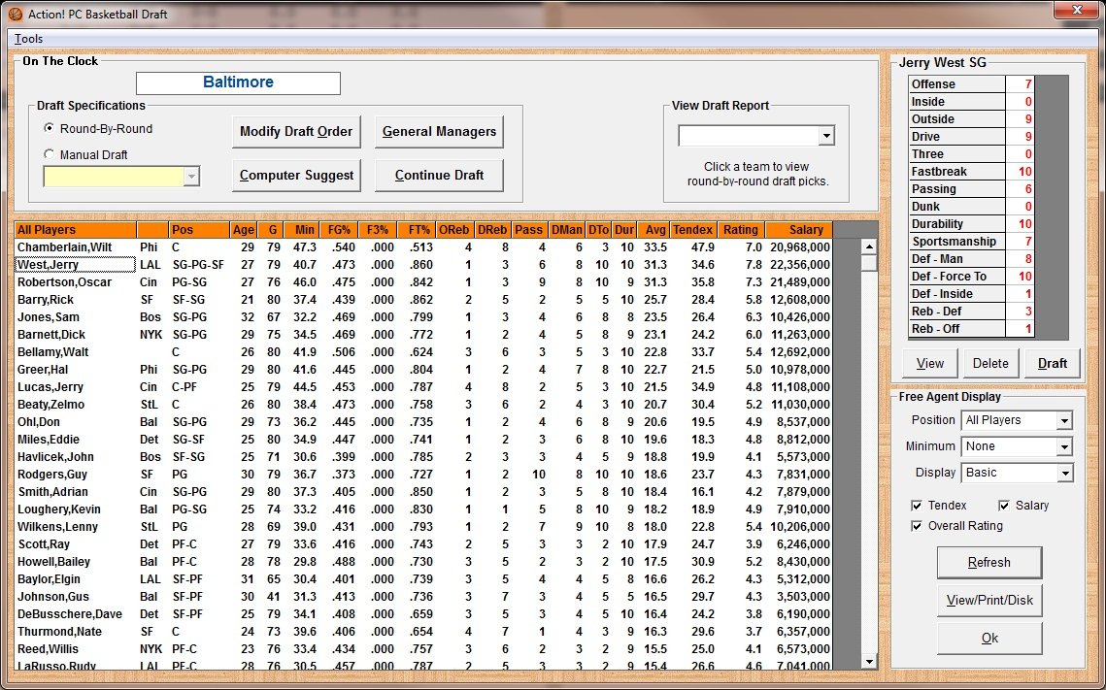Open the Tools menu
Image resolution: width=1106 pixels, height=690 pixels.
[x=28, y=39]
